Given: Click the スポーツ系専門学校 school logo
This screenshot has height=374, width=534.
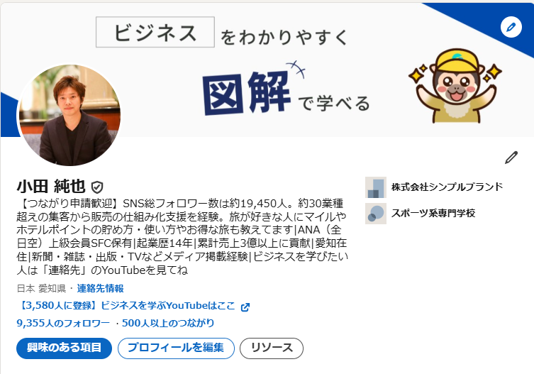Looking at the screenshot, I should (376, 214).
